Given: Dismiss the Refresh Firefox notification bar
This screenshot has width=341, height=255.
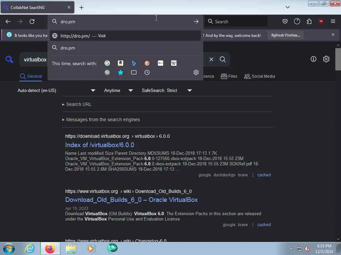Looking at the screenshot, I should 333,35.
